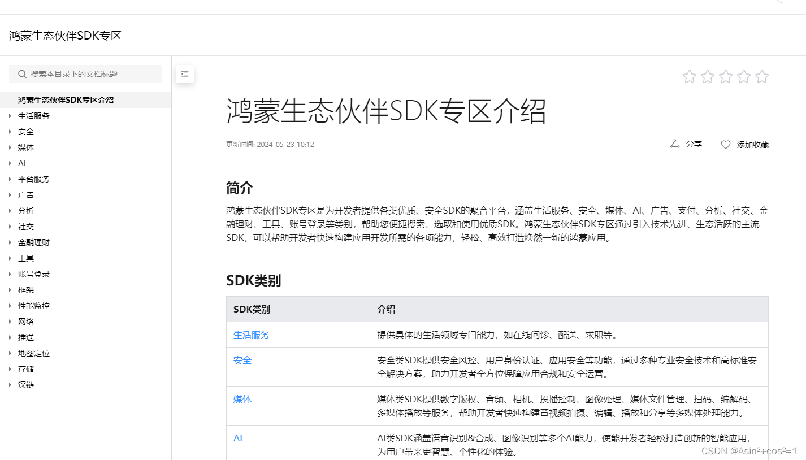
Task: Open the 安全 link in the table
Action: point(242,360)
